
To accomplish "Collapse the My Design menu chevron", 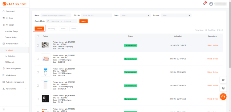I will pyautogui.click(x=26, y=25).
